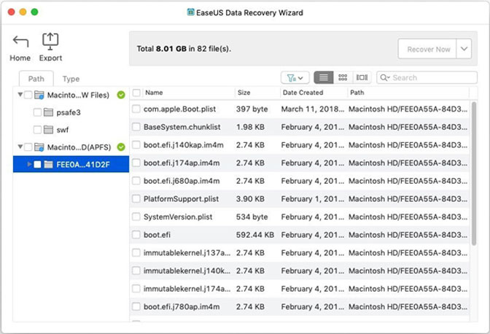This screenshot has width=490, height=334.
Task: Select the boot.efi file name
Action: point(157,235)
